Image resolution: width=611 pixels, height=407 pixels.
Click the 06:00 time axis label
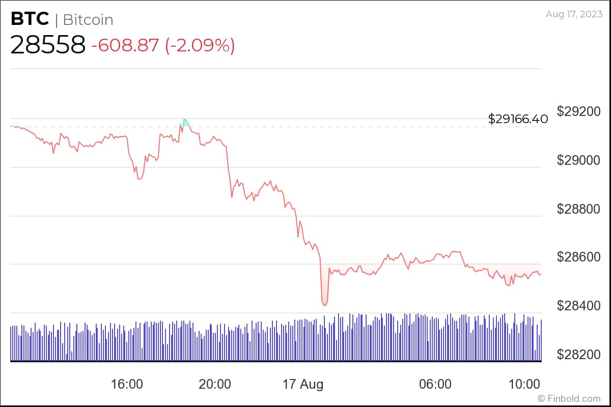pyautogui.click(x=435, y=384)
